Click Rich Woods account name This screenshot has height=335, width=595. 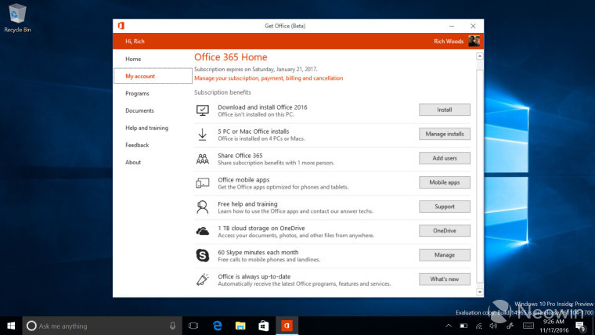click(x=449, y=41)
